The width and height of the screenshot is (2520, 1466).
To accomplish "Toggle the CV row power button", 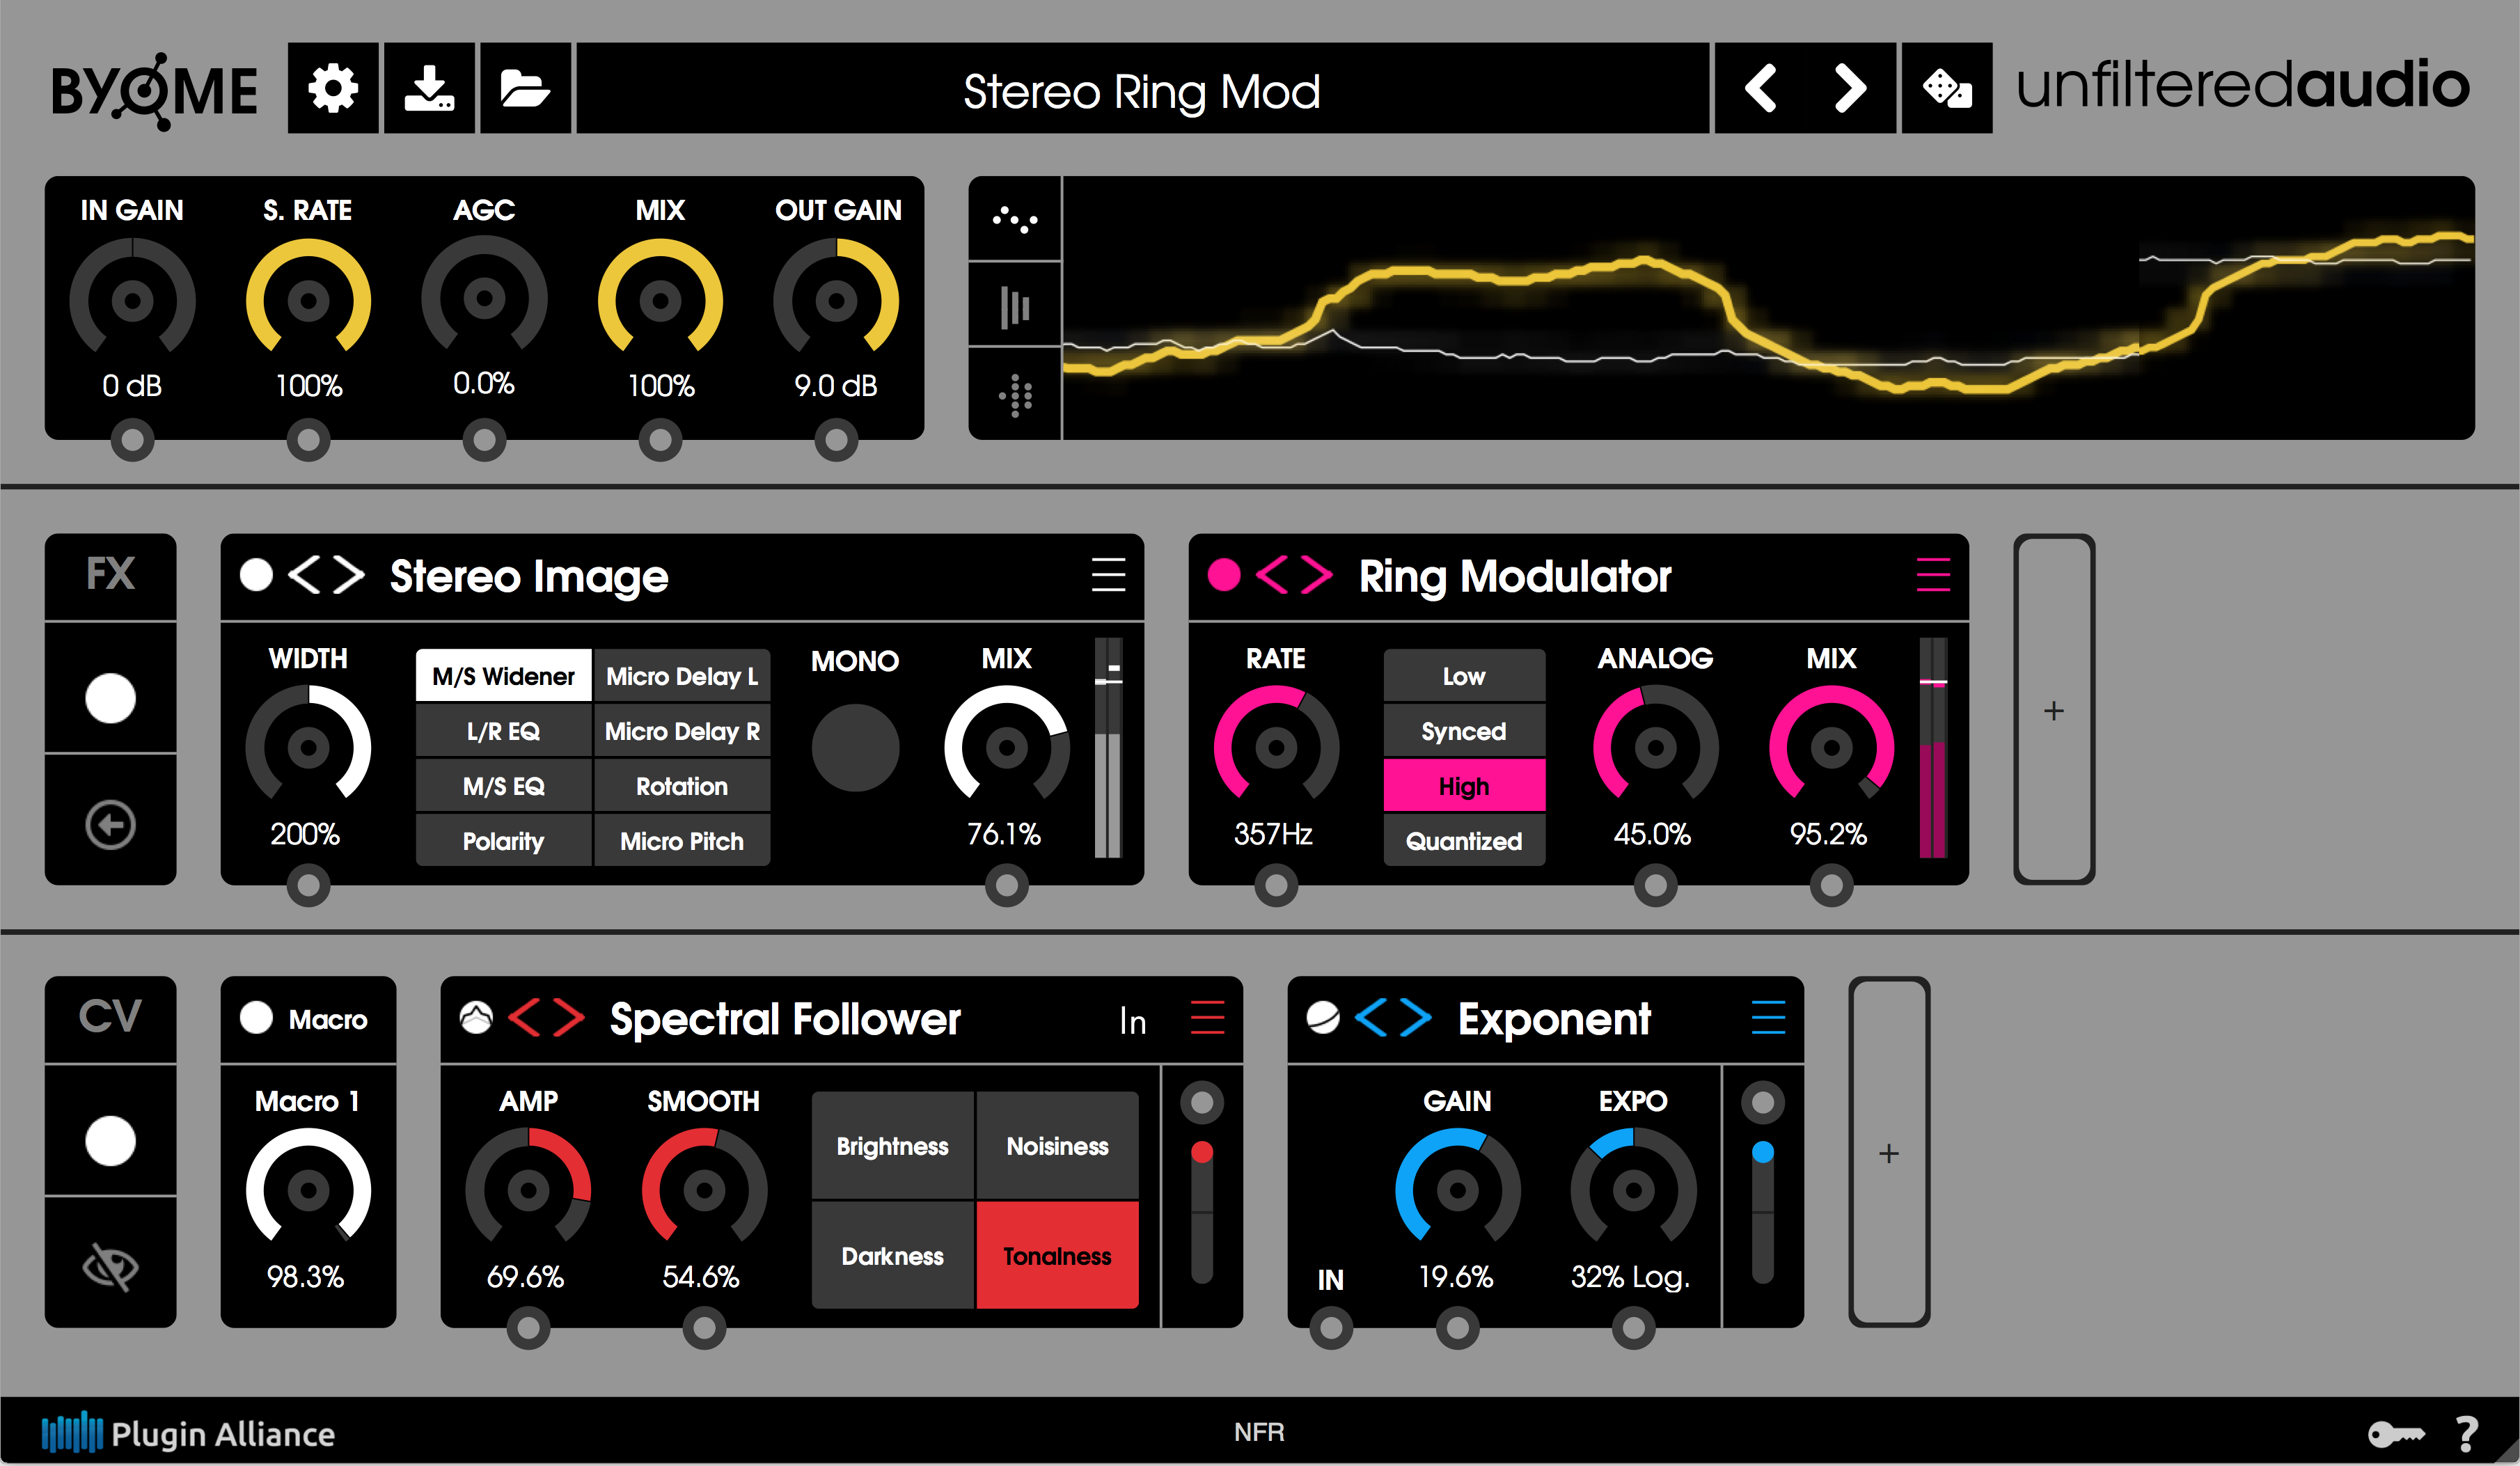I will click(110, 1140).
